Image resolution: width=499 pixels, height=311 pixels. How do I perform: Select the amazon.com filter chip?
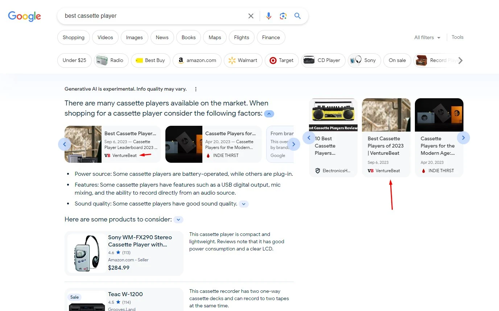click(x=197, y=60)
